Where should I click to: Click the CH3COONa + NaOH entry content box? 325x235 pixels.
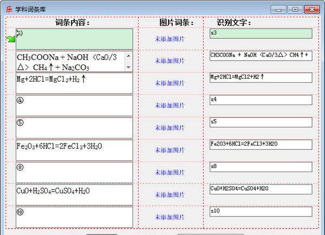pos(74,62)
